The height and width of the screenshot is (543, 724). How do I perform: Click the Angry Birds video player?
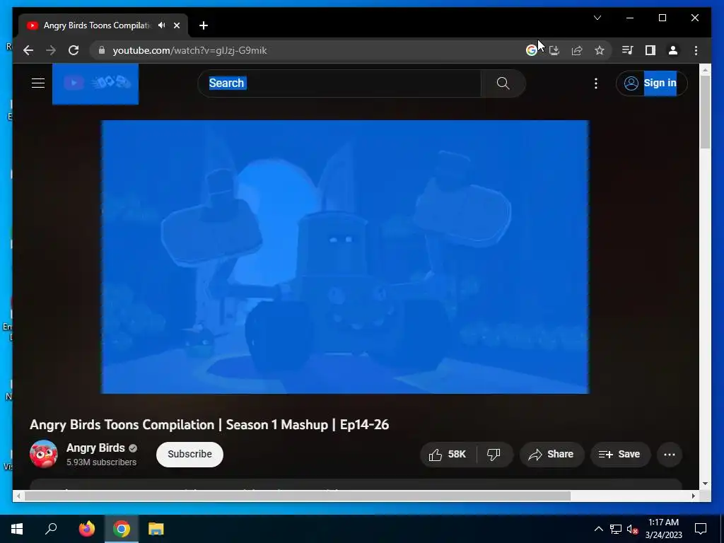[345, 257]
